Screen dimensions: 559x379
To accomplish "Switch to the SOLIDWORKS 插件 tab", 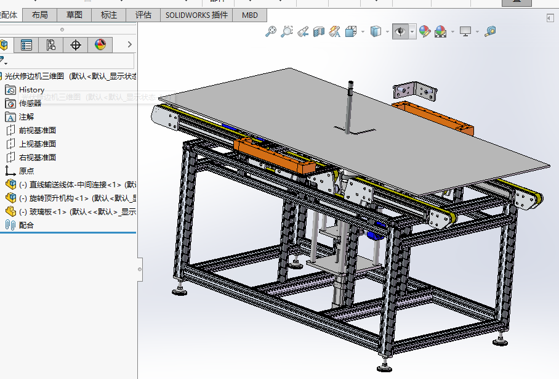I will 196,15.
